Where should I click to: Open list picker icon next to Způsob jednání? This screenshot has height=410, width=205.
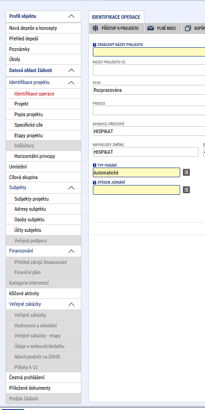pyautogui.click(x=186, y=190)
